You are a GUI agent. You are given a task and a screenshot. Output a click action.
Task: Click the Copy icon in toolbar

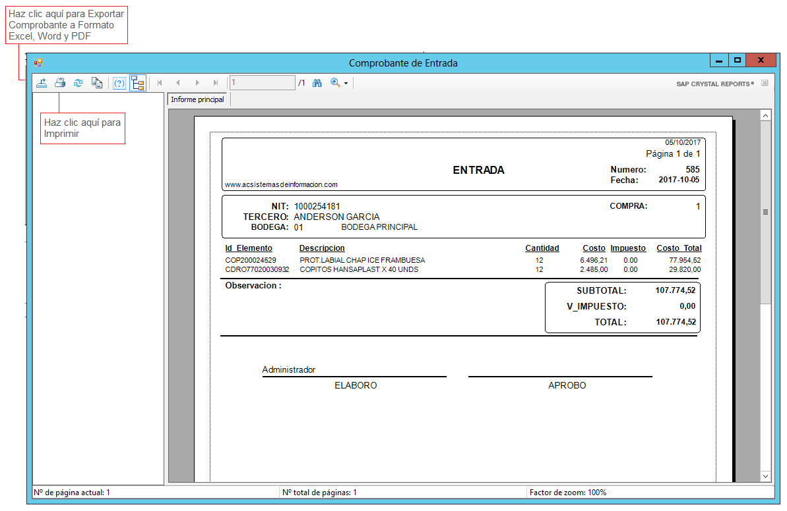(x=96, y=83)
